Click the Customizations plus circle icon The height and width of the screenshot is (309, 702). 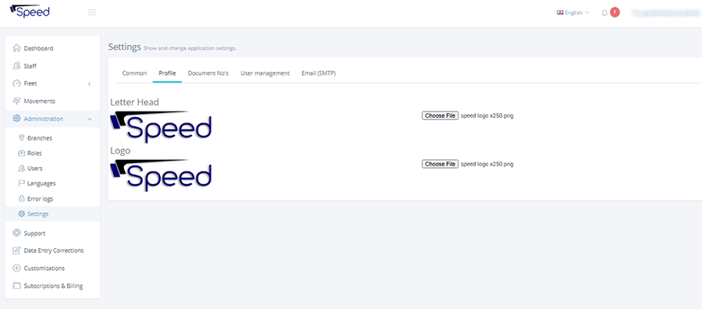[16, 268]
